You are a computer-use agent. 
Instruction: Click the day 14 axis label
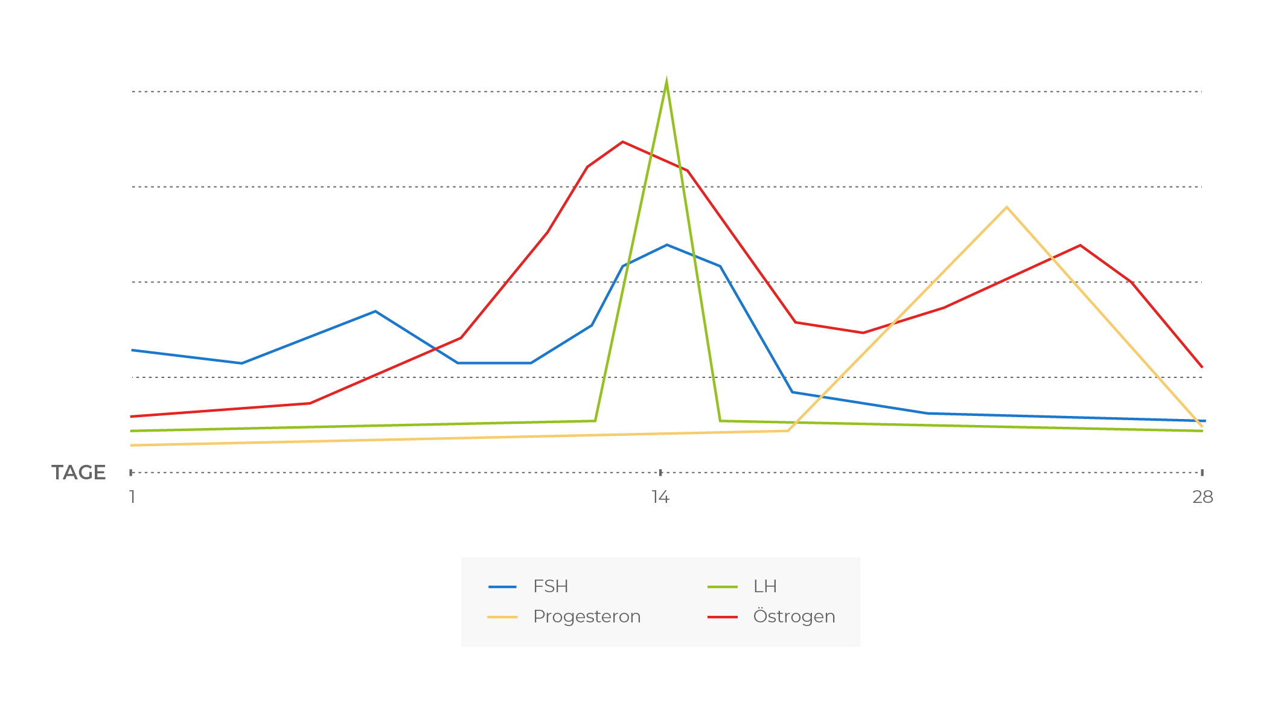tap(660, 497)
